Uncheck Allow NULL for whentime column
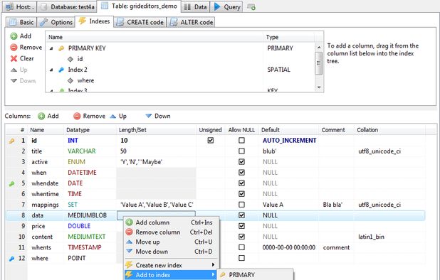The height and width of the screenshot is (280, 440). click(x=241, y=194)
